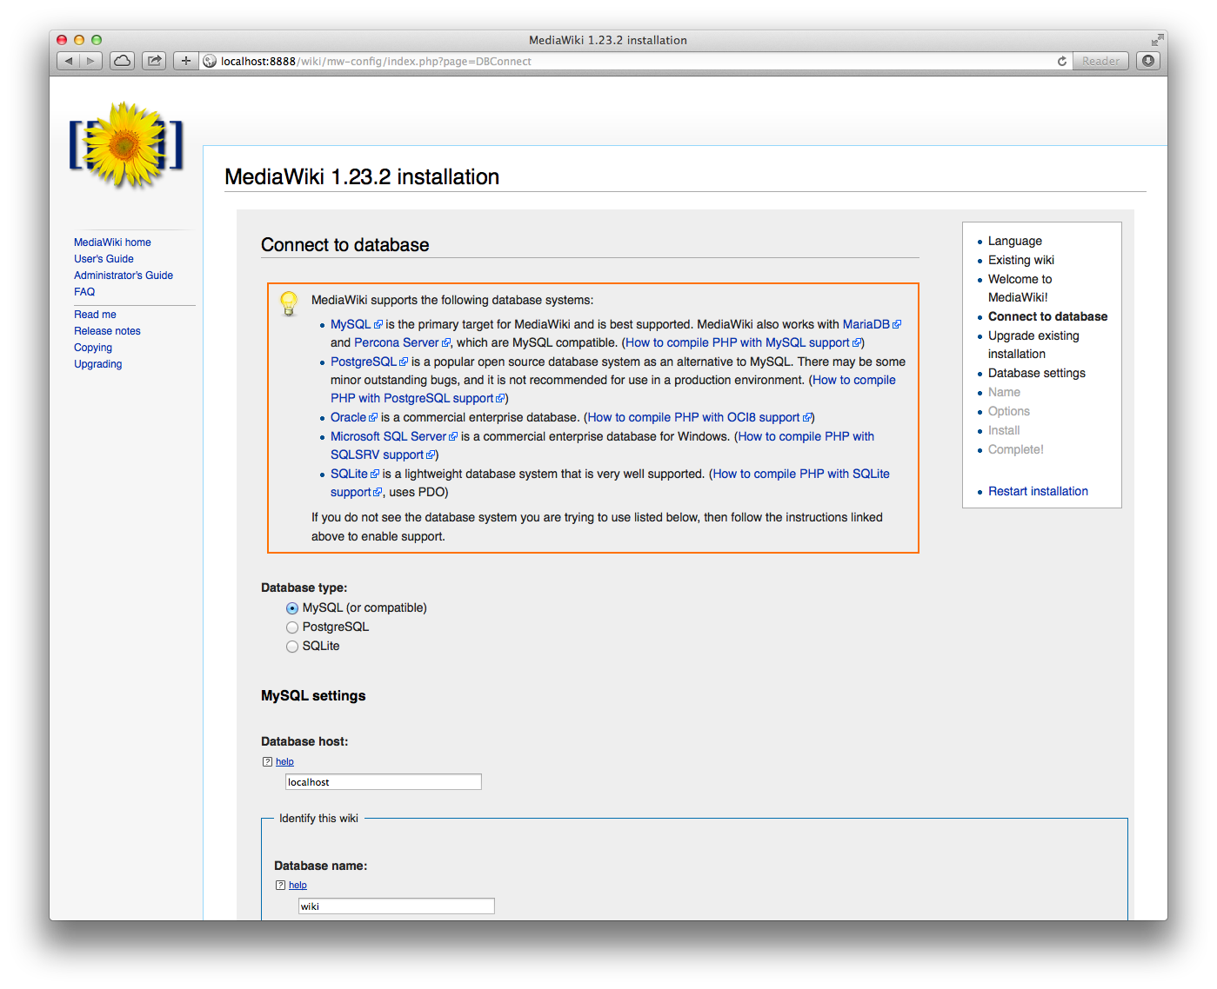Follow the MariaDB external link

[x=866, y=324]
